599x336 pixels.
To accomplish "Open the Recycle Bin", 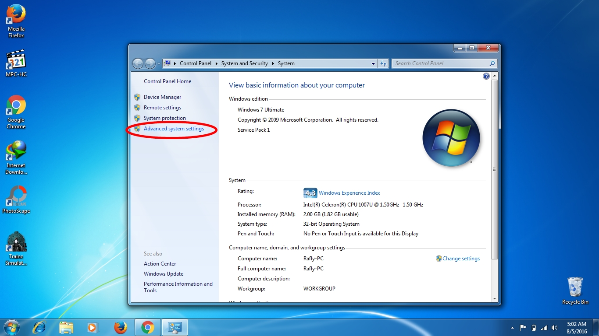I will point(575,291).
